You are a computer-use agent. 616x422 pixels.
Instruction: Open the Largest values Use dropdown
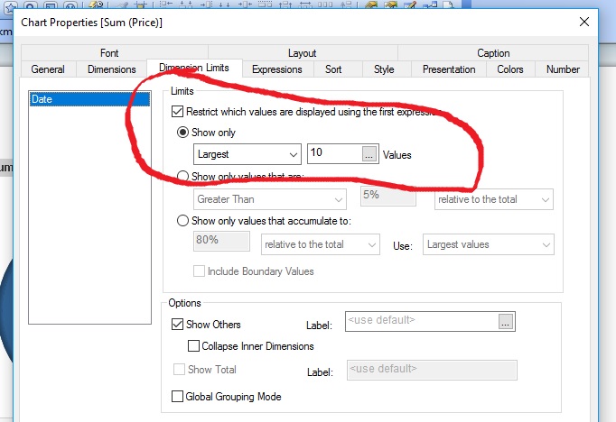[x=489, y=244]
